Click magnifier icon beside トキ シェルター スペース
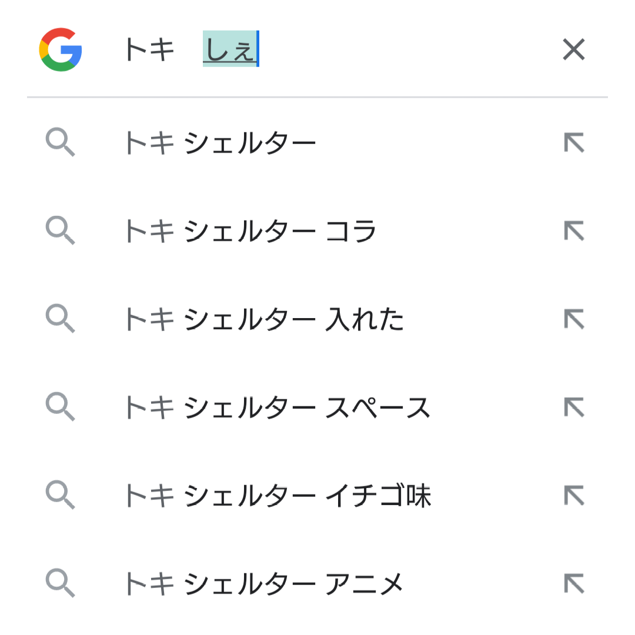 (60, 407)
